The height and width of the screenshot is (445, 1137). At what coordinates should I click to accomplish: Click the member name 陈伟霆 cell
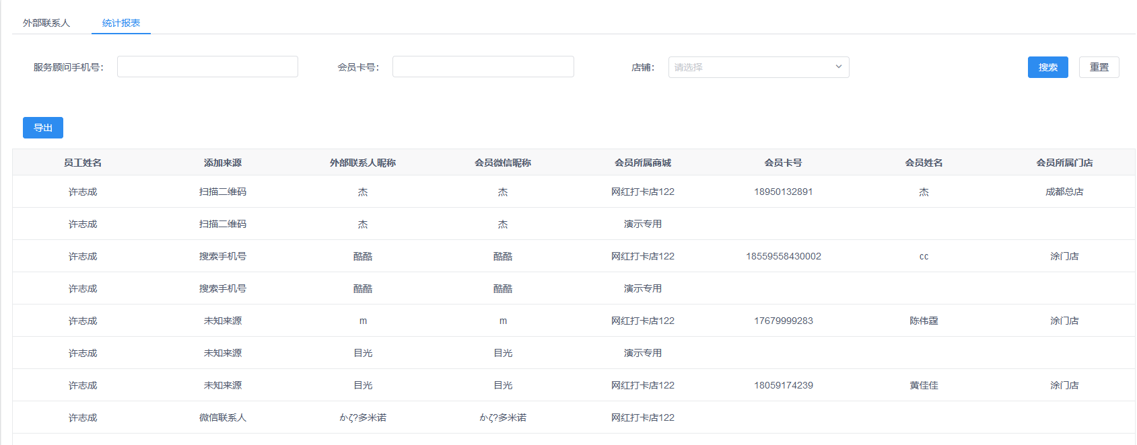pos(924,321)
